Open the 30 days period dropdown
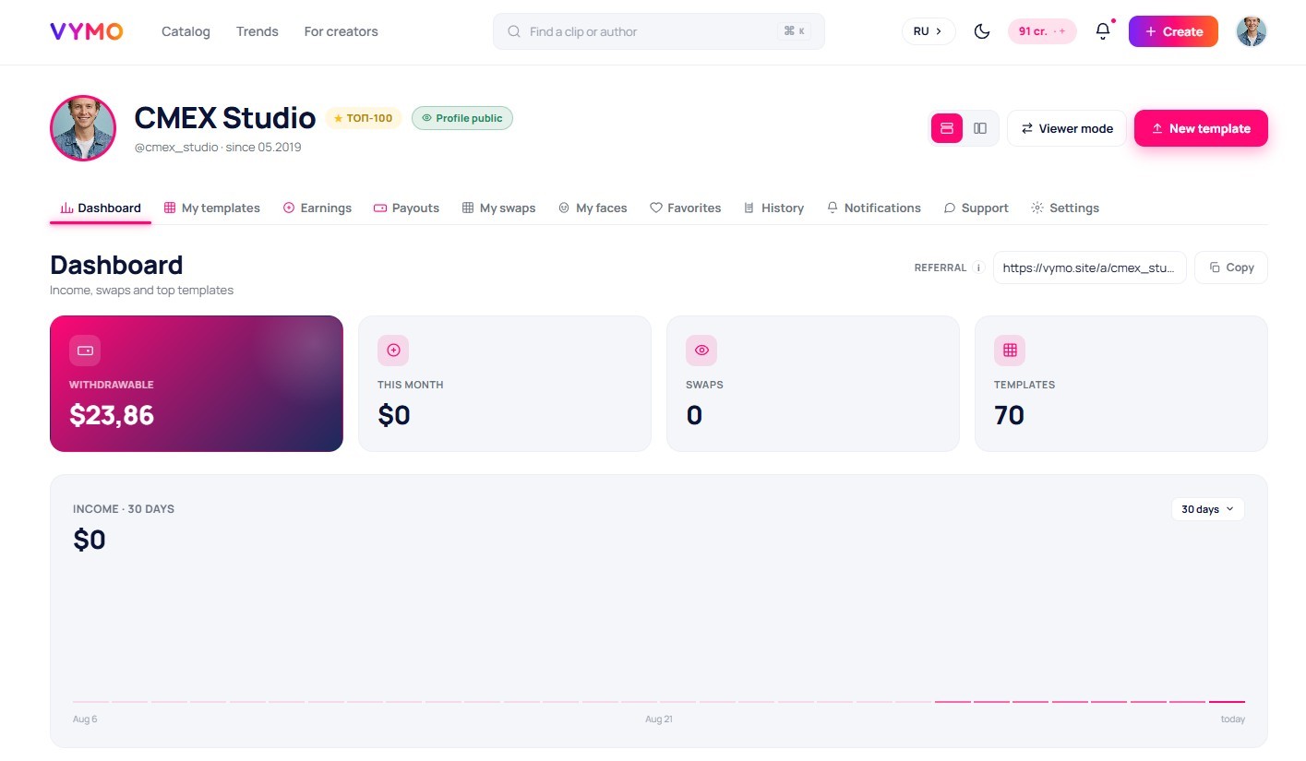 [x=1208, y=509]
